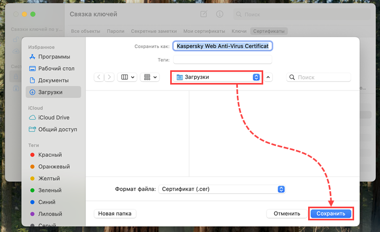Screen dimensions: 380x232
Task: Go back with the left arrow button
Action: click(99, 77)
